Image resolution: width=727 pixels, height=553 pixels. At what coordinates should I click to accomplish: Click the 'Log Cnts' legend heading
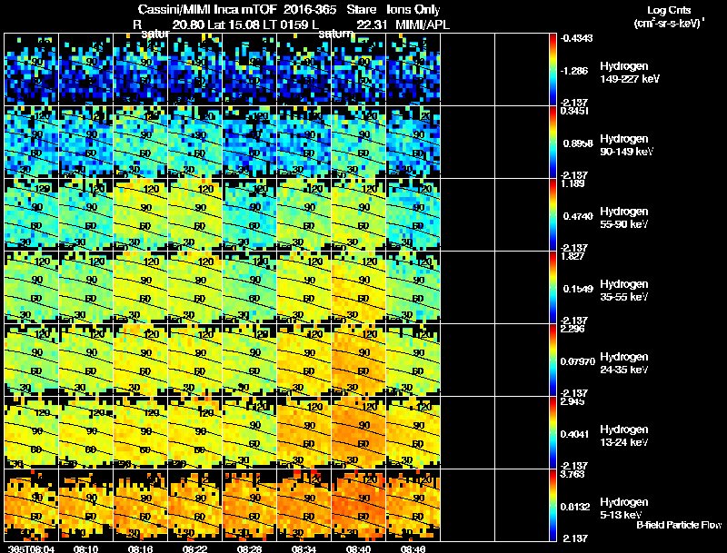coord(669,10)
